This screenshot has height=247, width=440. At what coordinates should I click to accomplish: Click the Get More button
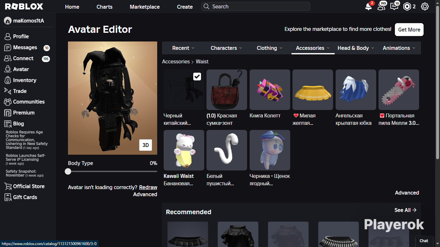coord(409,30)
